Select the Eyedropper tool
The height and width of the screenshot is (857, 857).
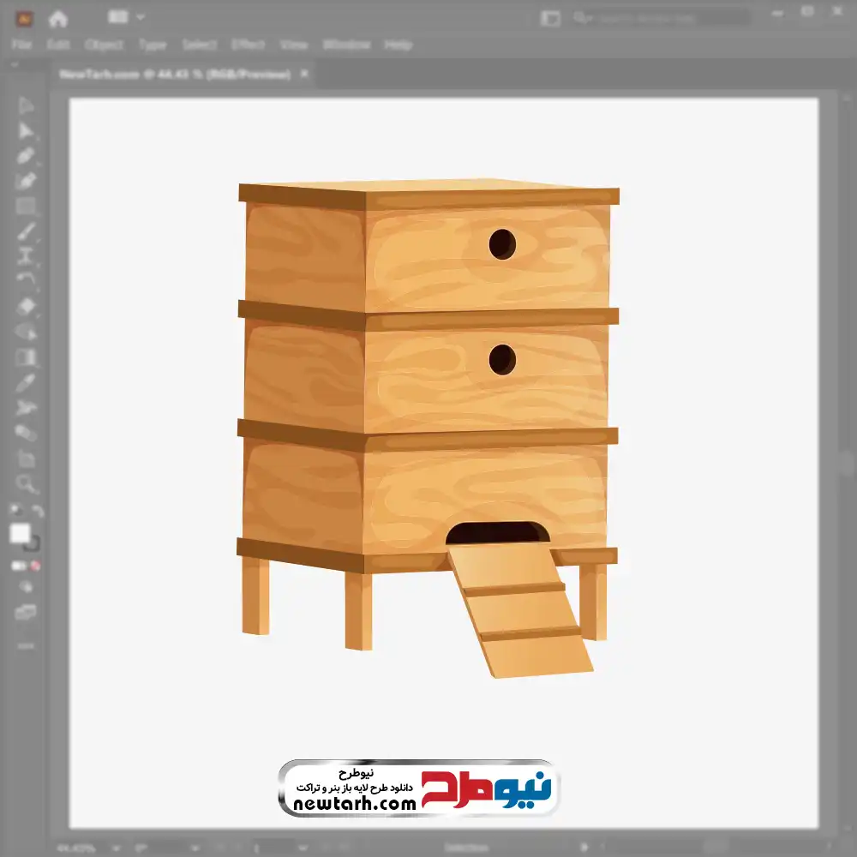tap(26, 382)
